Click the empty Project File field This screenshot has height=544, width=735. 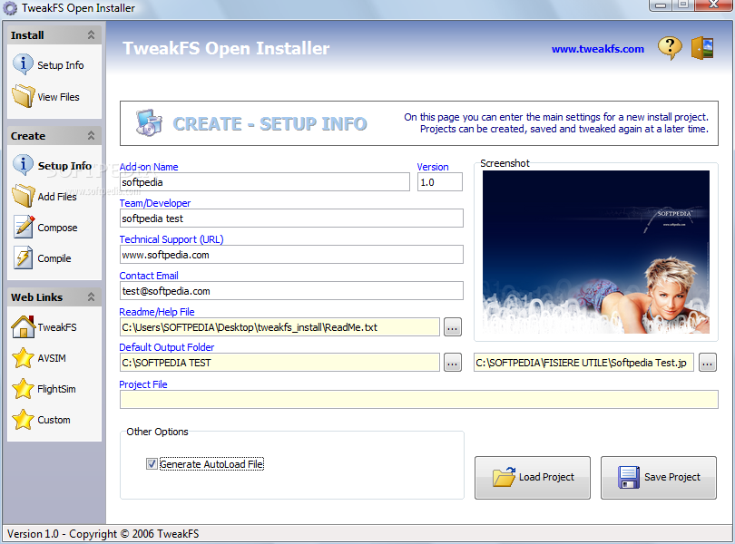(419, 399)
